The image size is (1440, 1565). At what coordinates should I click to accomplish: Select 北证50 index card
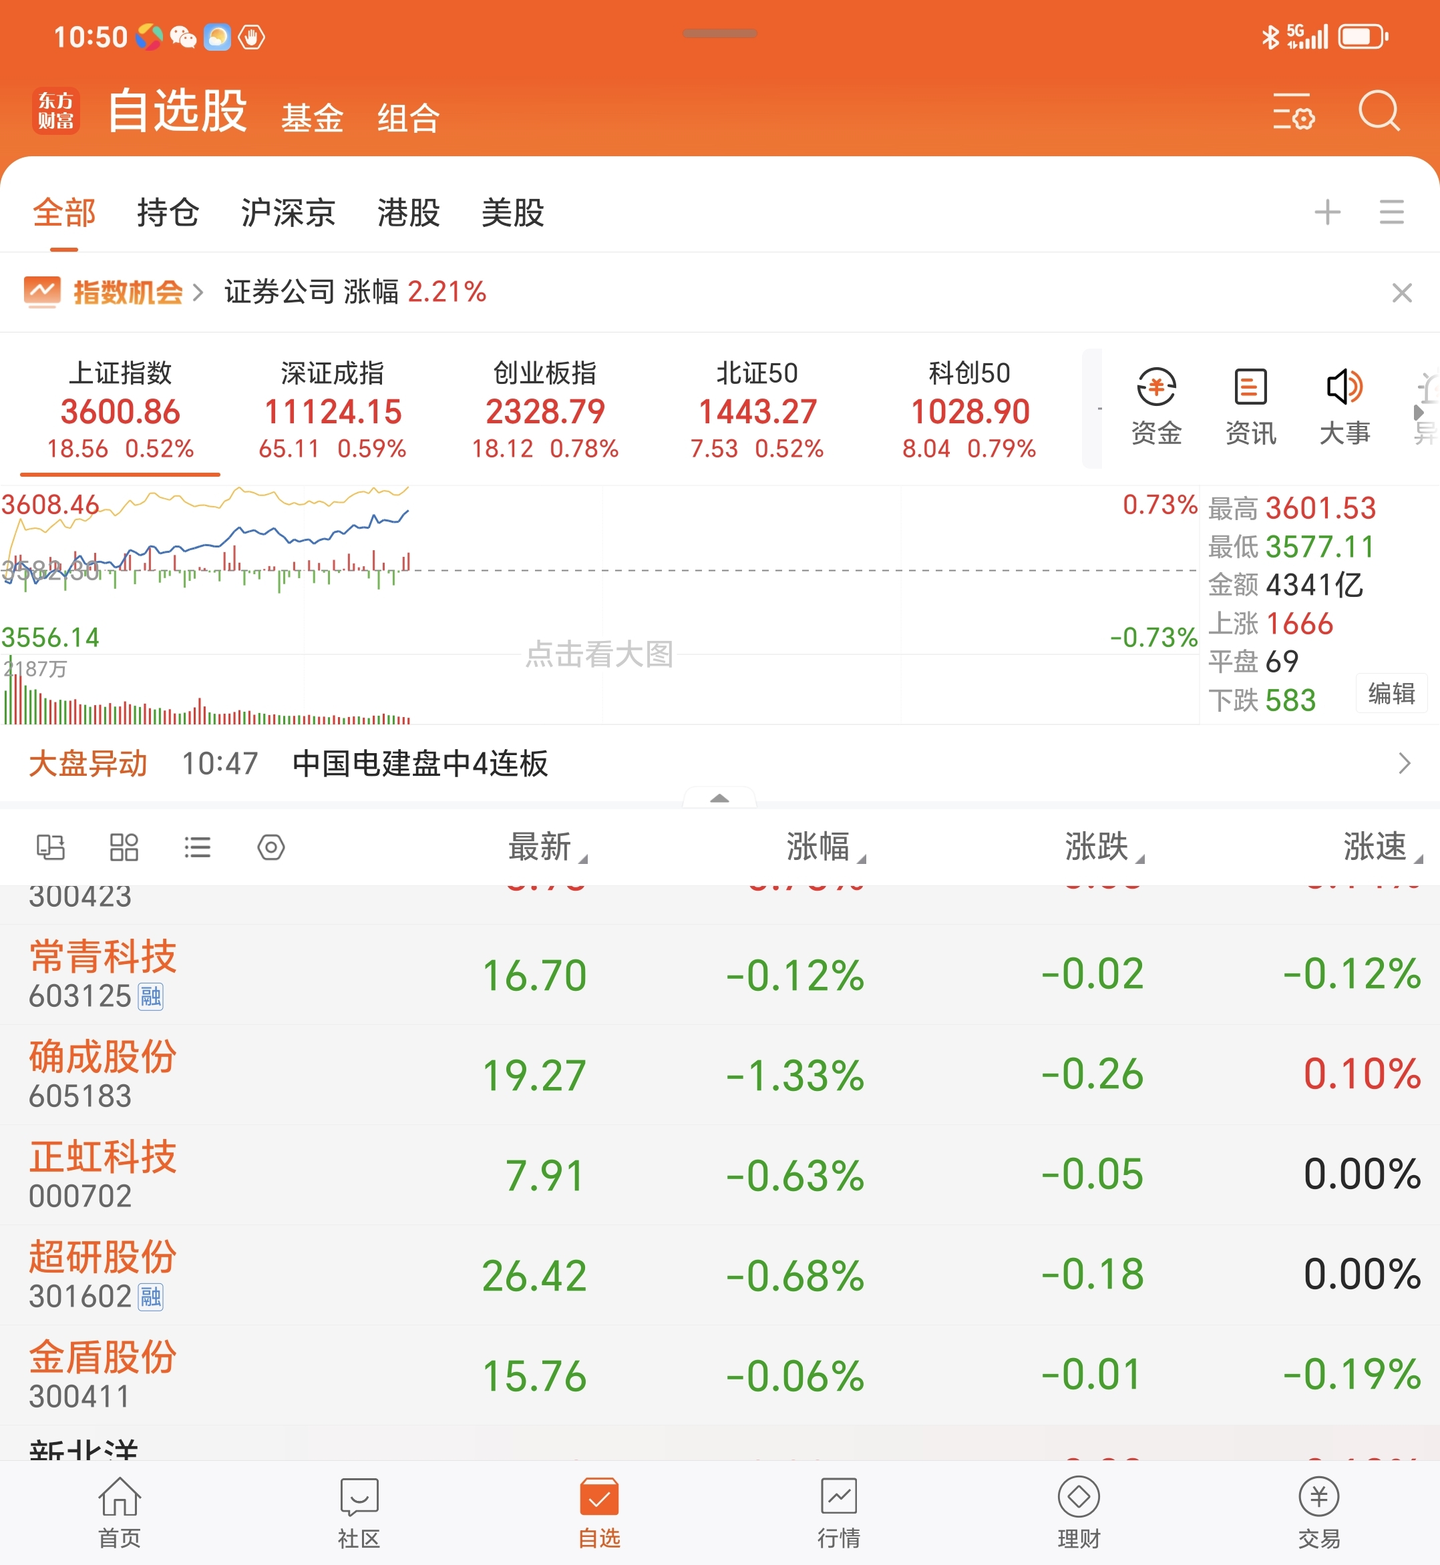click(x=757, y=411)
